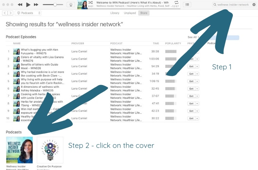
Task: Click Get for Benefits of bitters episode
Action: [x=191, y=66]
